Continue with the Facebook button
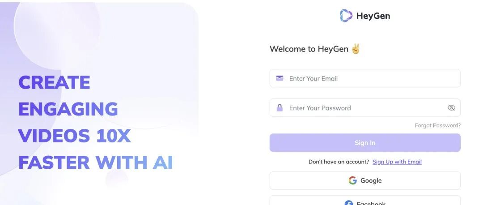The image size is (483, 205). pyautogui.click(x=365, y=201)
